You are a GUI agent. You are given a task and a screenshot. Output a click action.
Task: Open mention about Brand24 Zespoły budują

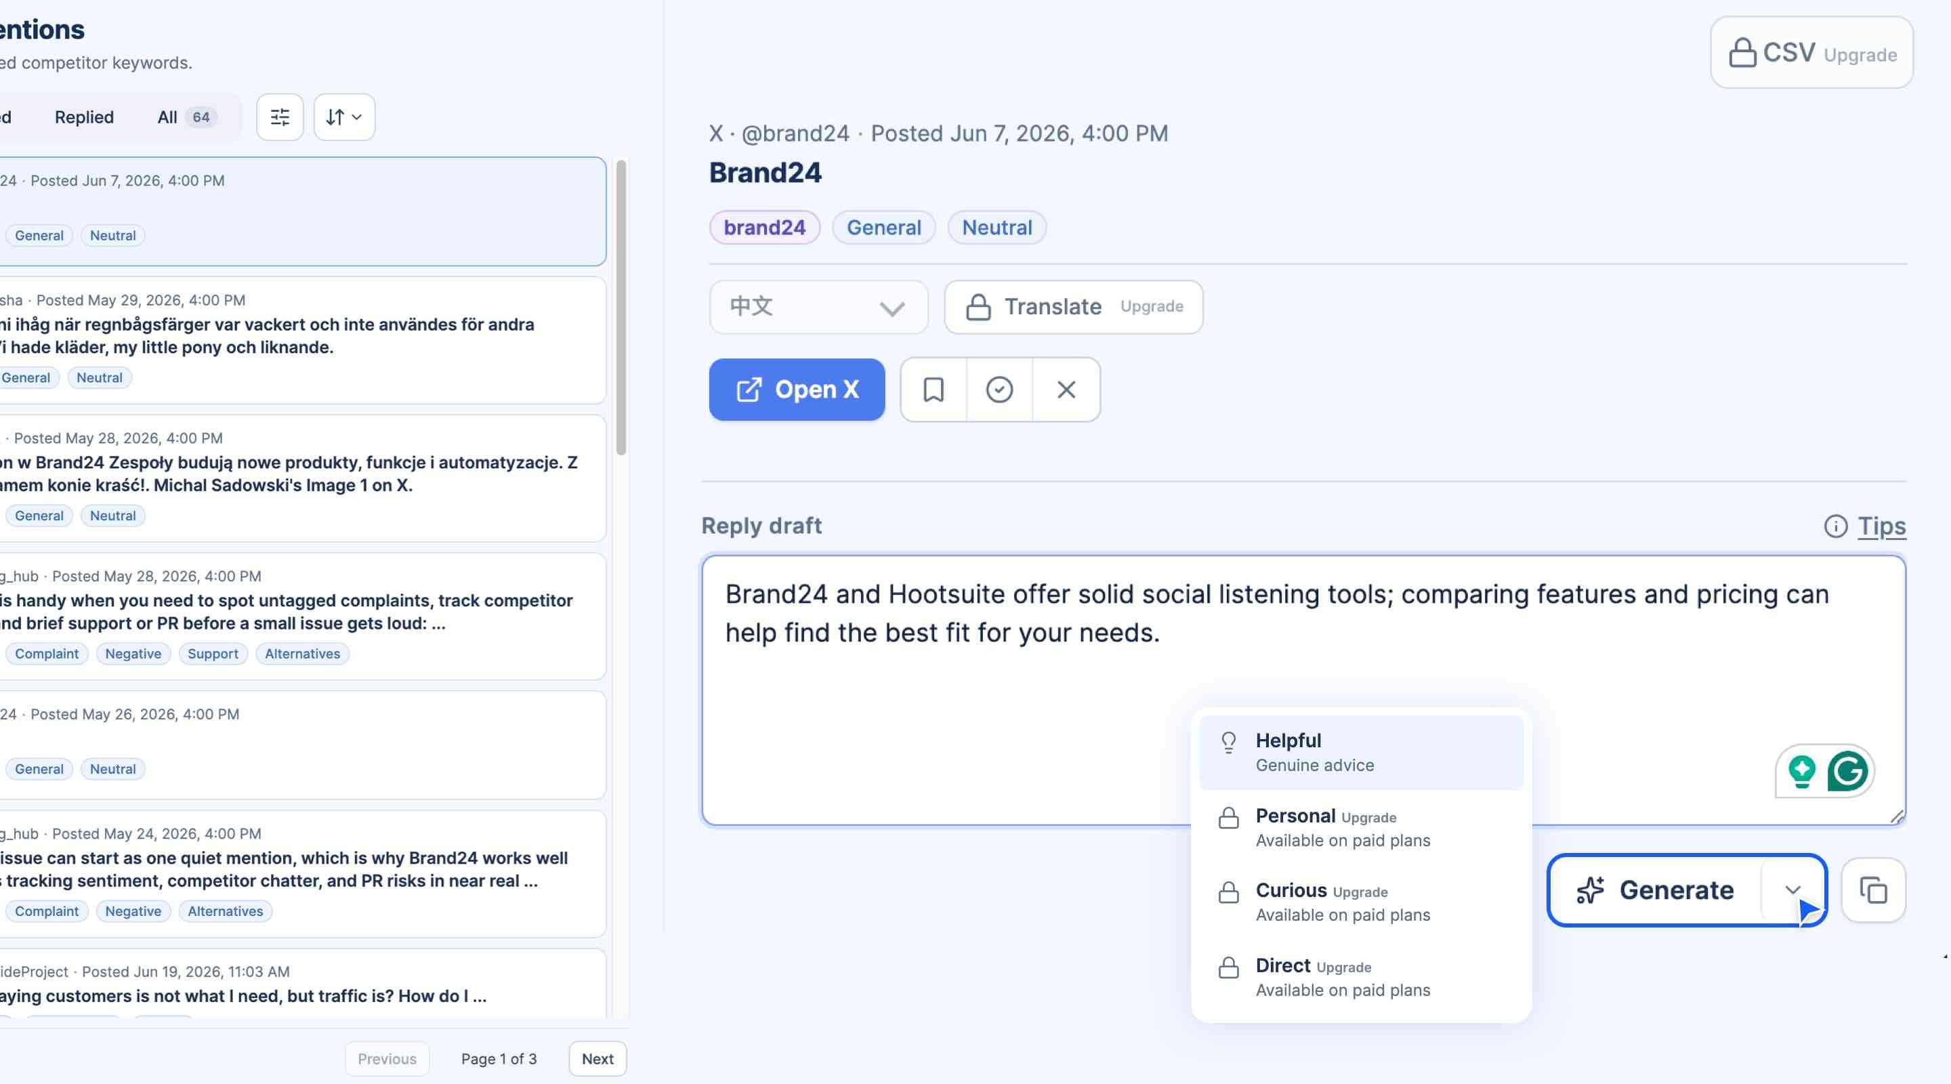(303, 478)
